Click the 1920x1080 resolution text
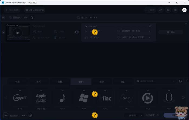The image size is (189, 120). point(44,38)
